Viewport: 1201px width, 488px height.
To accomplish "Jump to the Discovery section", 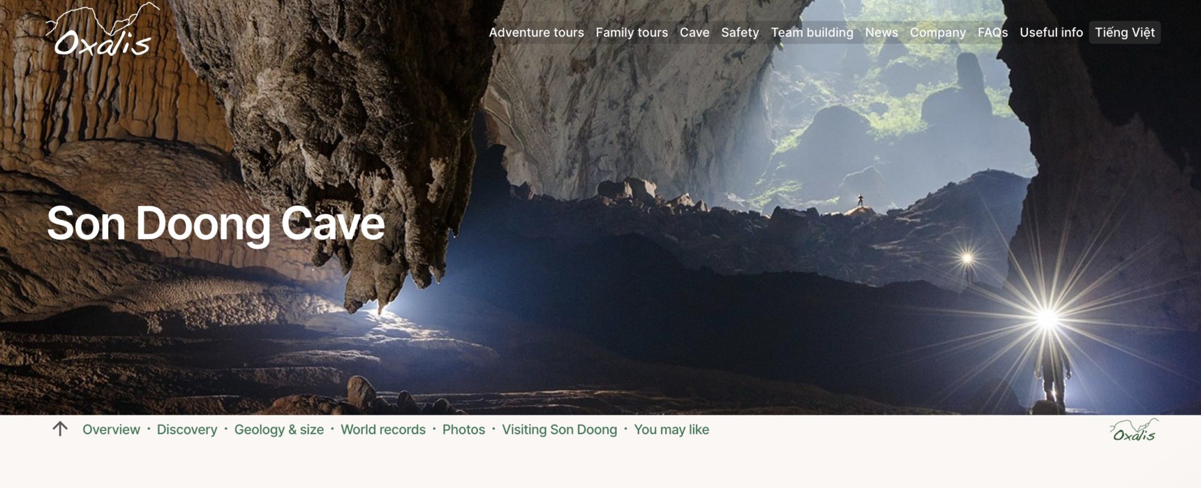I will pyautogui.click(x=187, y=430).
